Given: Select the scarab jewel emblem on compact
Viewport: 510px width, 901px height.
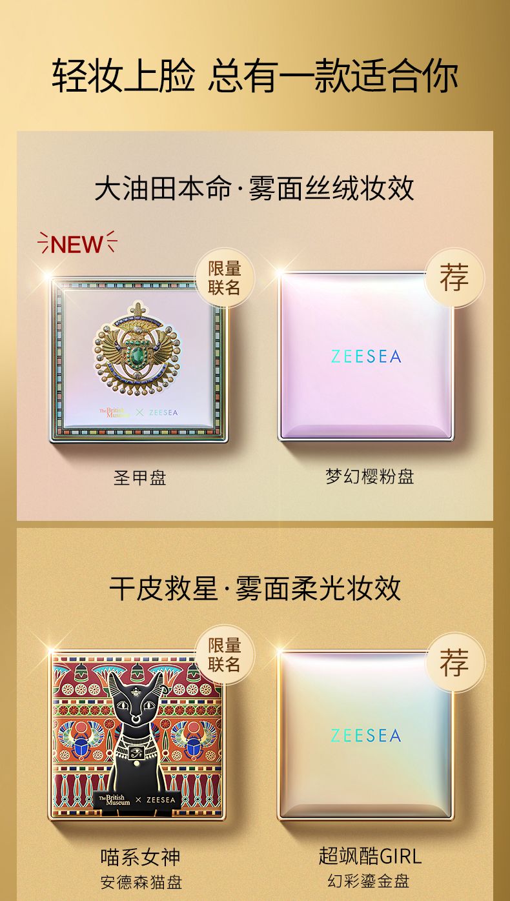Looking at the screenshot, I should coord(136,349).
